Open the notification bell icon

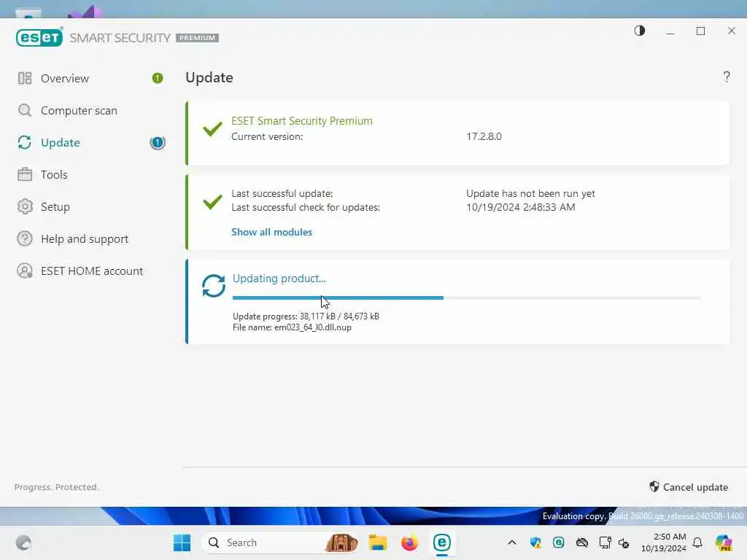point(697,542)
